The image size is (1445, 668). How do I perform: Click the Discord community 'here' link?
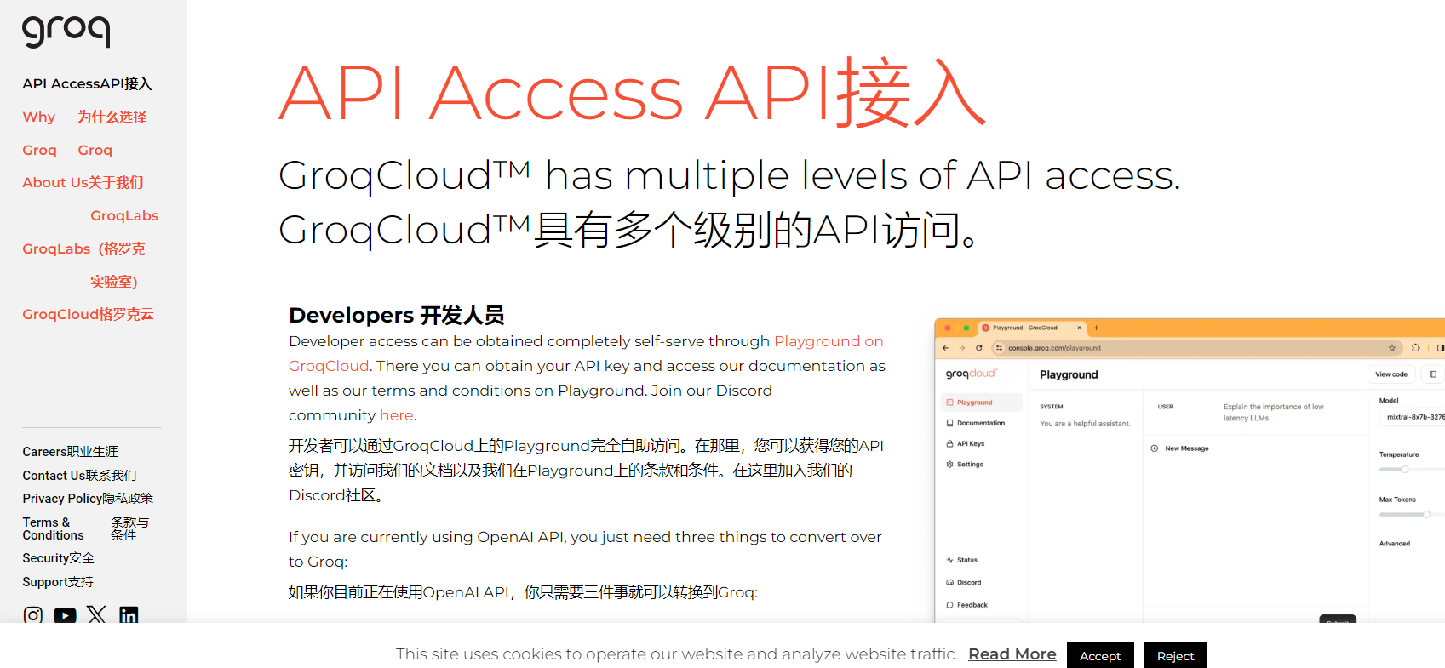396,415
